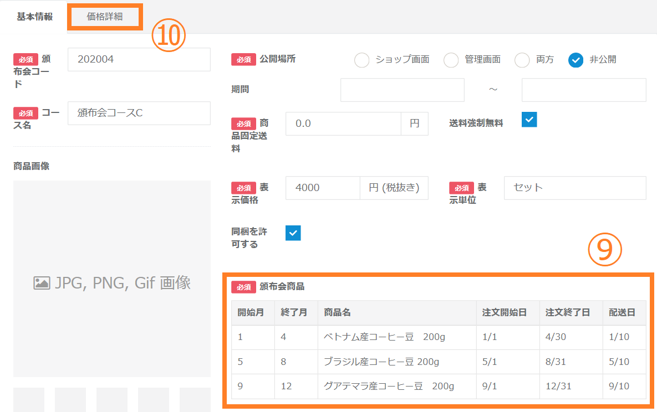Focus the 期間 end date field
Viewport: 657px width, 412px height.
pos(584,90)
